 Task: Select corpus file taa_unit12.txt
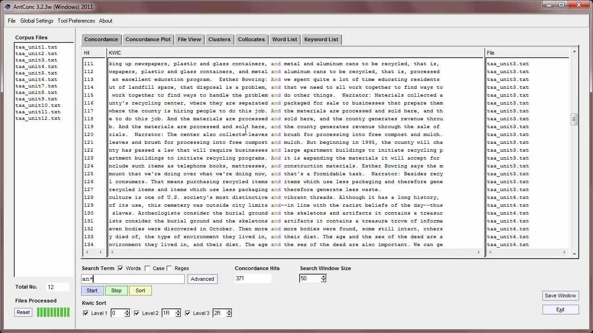pyautogui.click(x=38, y=118)
